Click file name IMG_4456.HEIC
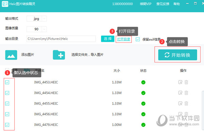Image resolution: width=204 pixels, height=132 pixels. (x=46, y=114)
